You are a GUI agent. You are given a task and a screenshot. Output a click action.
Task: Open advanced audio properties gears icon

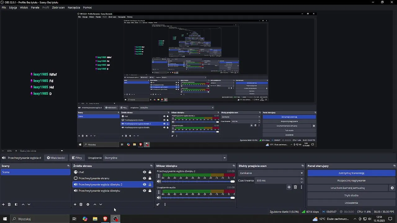158,204
